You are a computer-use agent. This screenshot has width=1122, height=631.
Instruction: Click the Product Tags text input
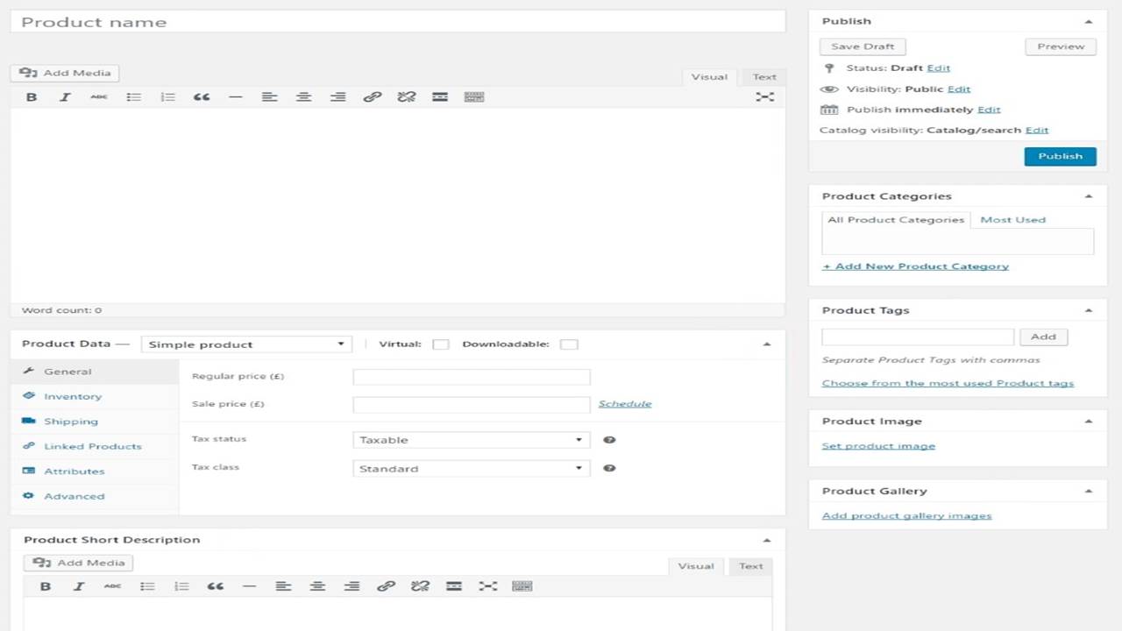pyautogui.click(x=918, y=337)
